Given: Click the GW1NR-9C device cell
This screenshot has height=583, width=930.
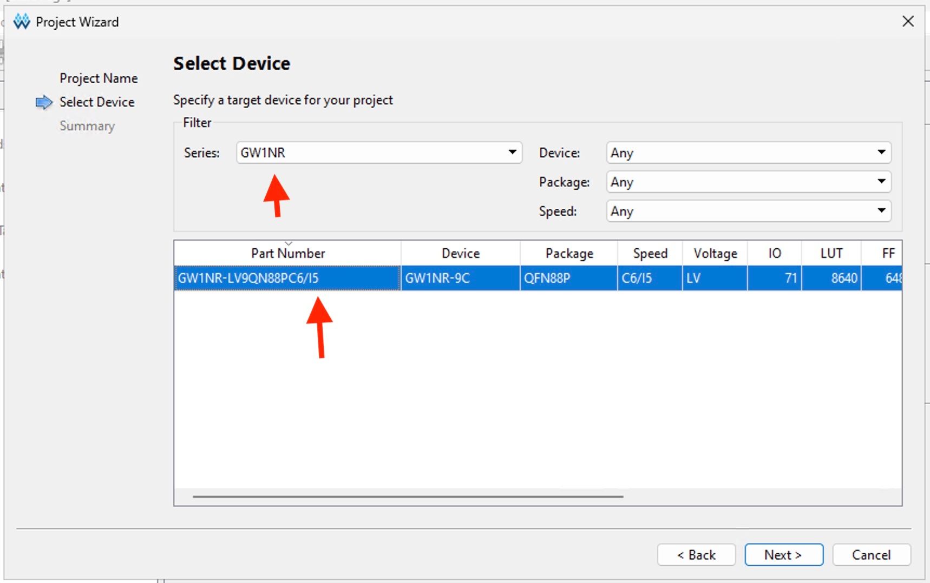Looking at the screenshot, I should [x=461, y=278].
